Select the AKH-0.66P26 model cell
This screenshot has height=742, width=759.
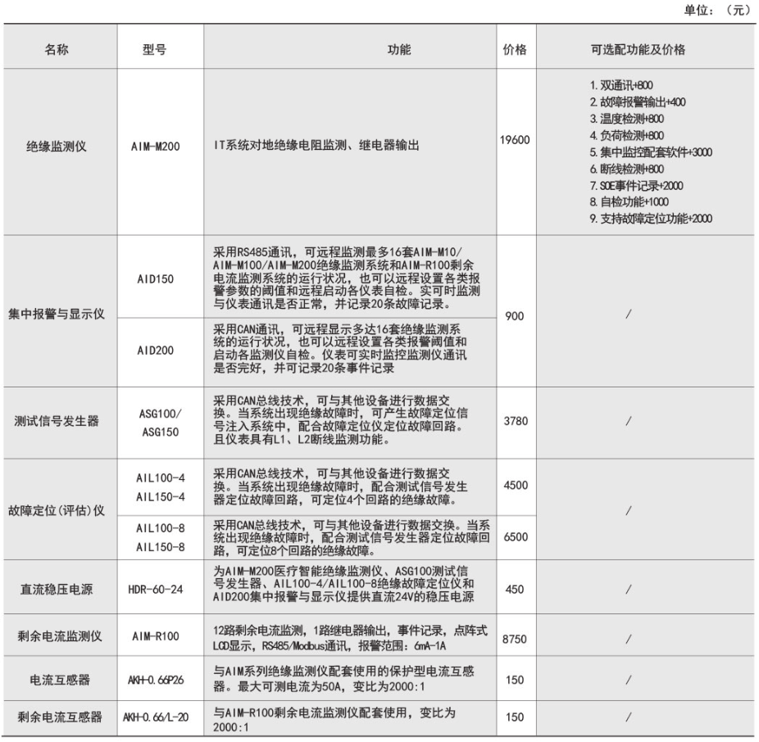tap(154, 678)
